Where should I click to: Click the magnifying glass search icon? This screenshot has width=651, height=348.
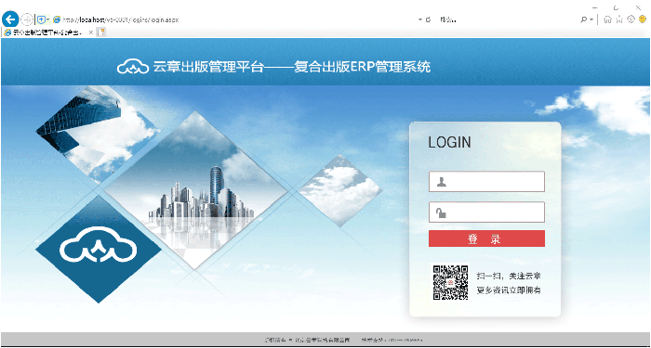(584, 19)
